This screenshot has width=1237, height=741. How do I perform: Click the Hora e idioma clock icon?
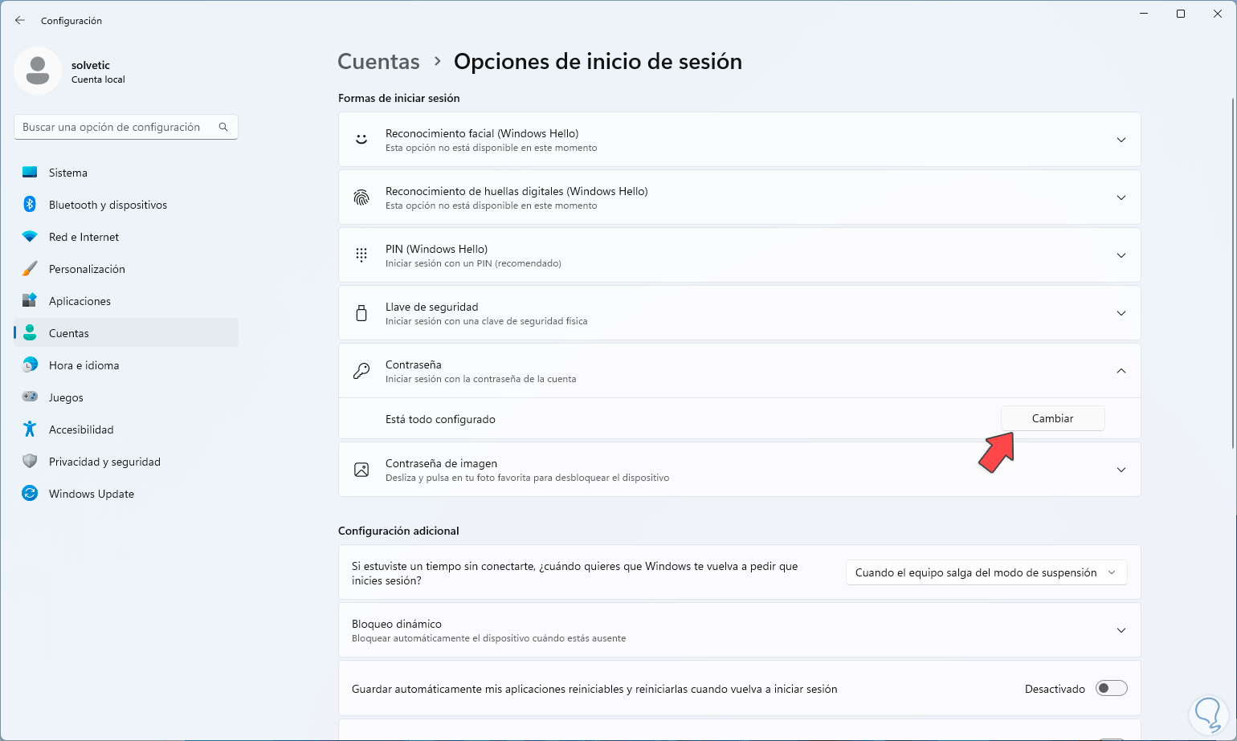tap(30, 365)
